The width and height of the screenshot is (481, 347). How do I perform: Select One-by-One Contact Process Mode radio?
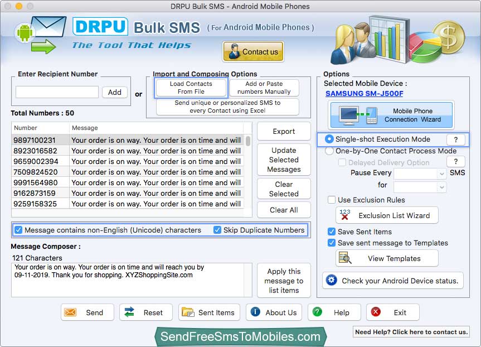pyautogui.click(x=329, y=151)
